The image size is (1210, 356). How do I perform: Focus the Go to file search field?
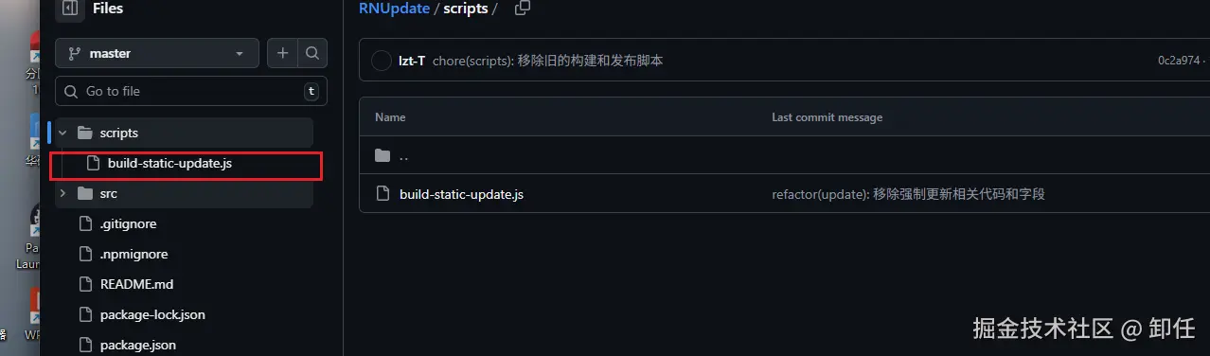(191, 91)
